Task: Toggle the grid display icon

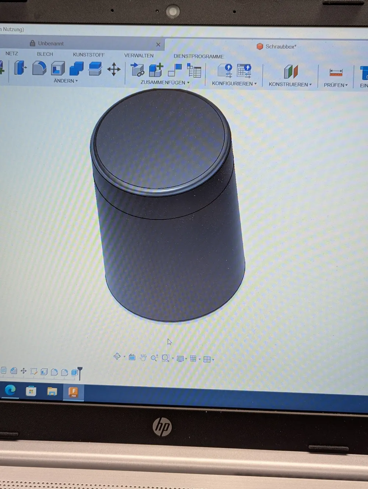Action: click(194, 358)
